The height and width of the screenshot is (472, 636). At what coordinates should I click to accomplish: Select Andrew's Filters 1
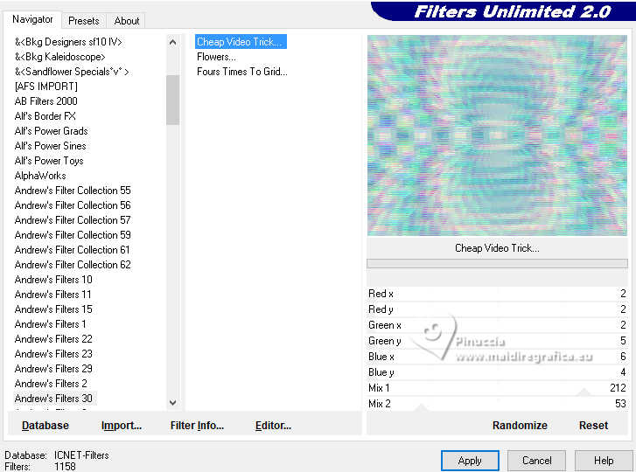coord(50,324)
